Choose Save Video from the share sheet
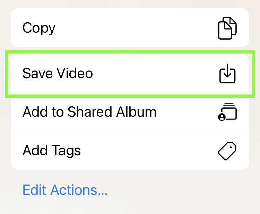 [x=130, y=74]
